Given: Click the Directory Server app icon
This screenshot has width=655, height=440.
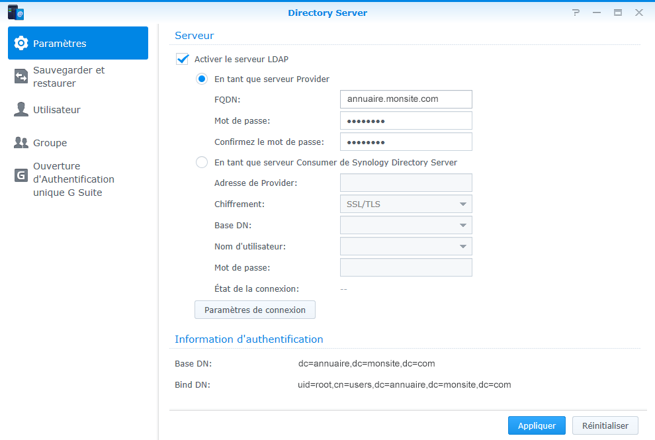Looking at the screenshot, I should click(x=15, y=13).
